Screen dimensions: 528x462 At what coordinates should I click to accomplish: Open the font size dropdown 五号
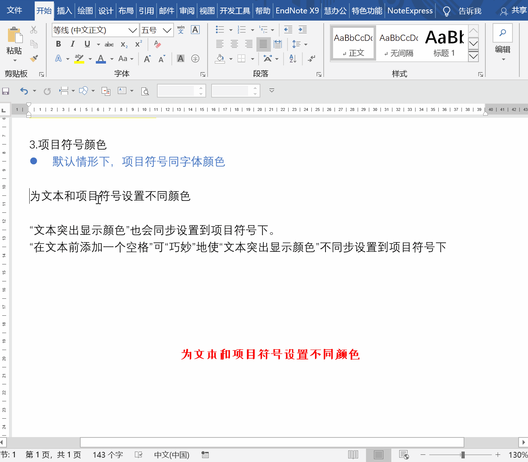167,30
